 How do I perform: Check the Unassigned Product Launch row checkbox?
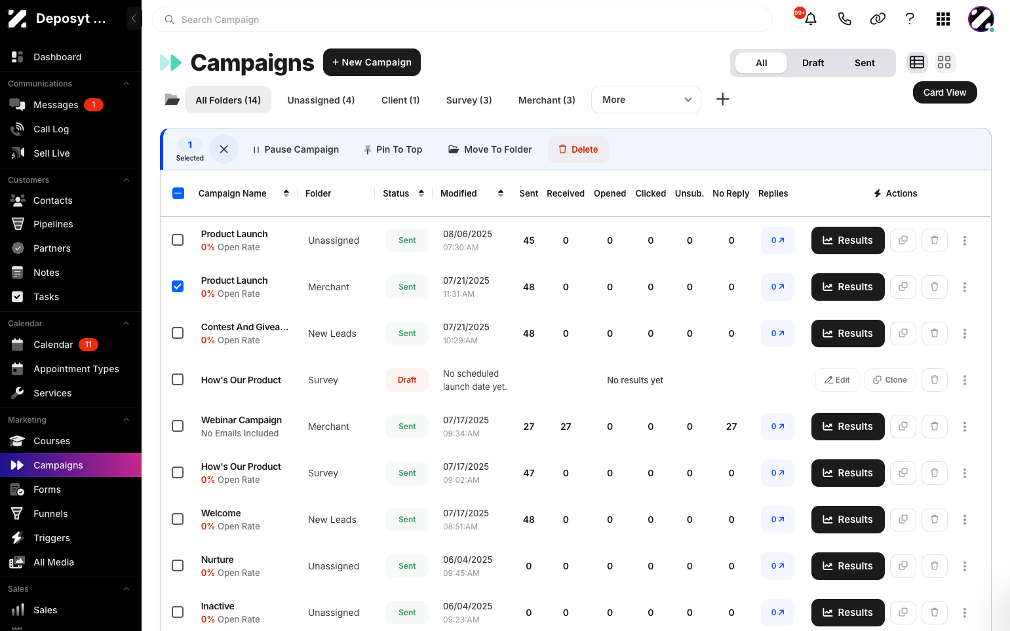pos(178,240)
